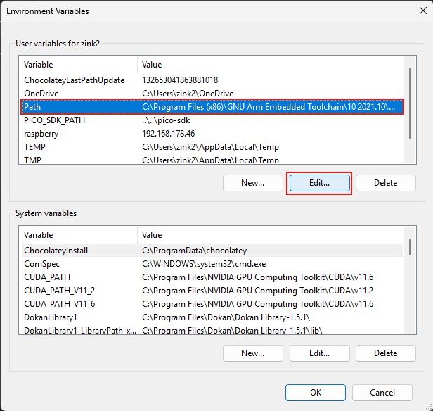Click the user variables Value column header

point(267,65)
